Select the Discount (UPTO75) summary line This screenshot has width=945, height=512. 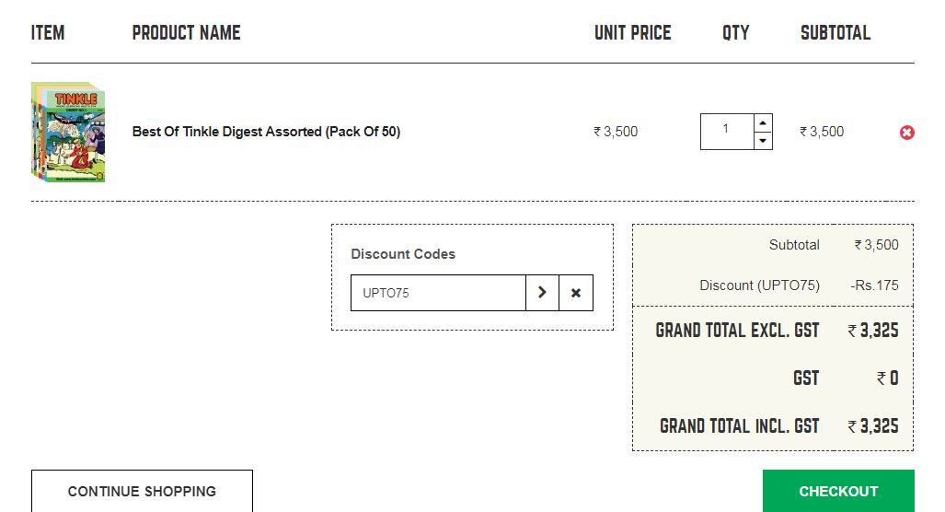(759, 285)
